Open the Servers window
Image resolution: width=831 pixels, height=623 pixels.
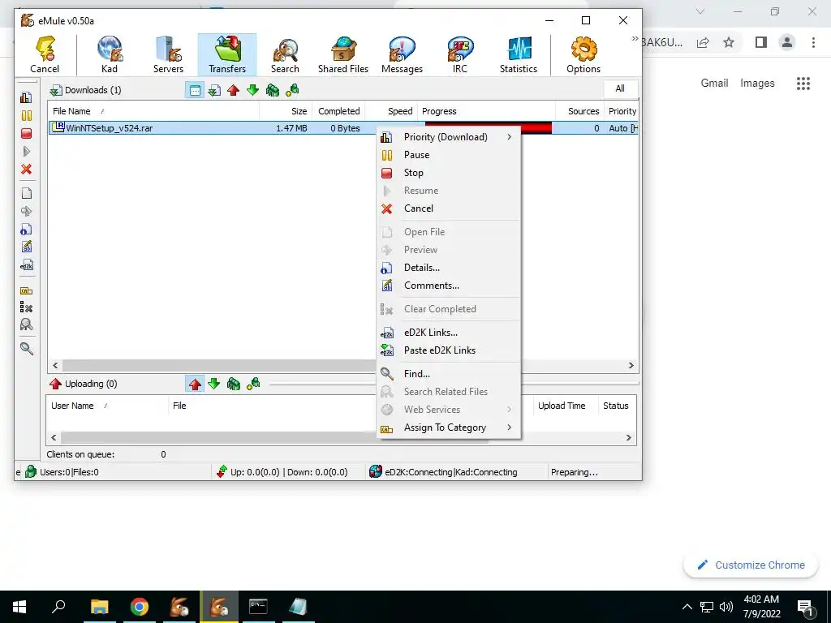click(168, 54)
